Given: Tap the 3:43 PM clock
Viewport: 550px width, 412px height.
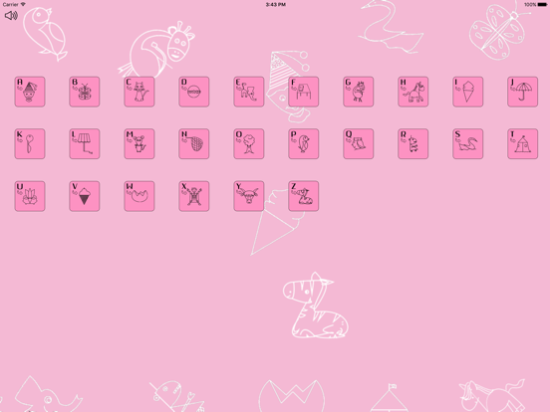Looking at the screenshot, I should coord(275,5).
